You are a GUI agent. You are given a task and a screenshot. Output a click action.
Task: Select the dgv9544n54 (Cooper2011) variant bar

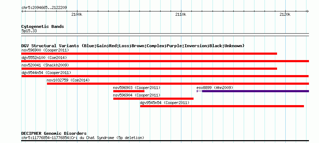pos(165,76)
